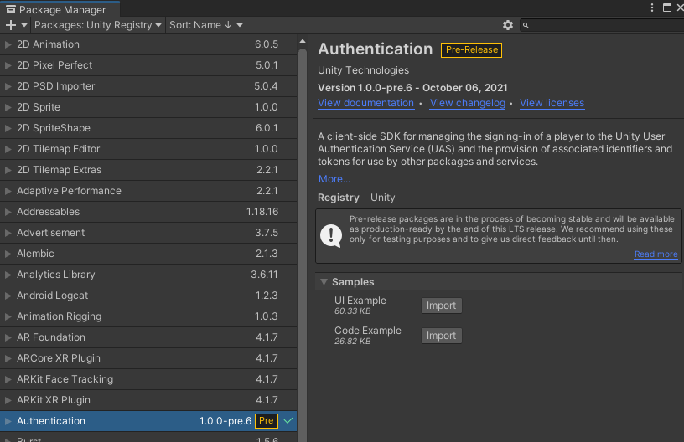Click the three-dot window options menu icon
This screenshot has width=684, height=442.
pyautogui.click(x=652, y=8)
